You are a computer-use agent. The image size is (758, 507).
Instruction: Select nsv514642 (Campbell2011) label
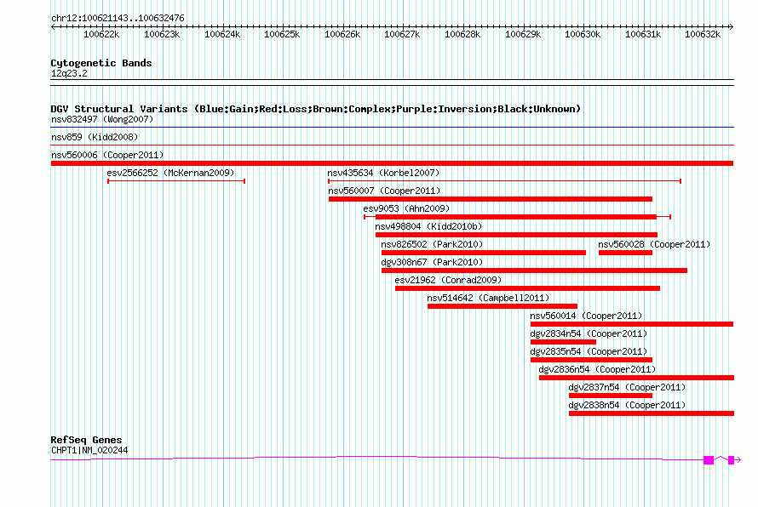(x=488, y=298)
